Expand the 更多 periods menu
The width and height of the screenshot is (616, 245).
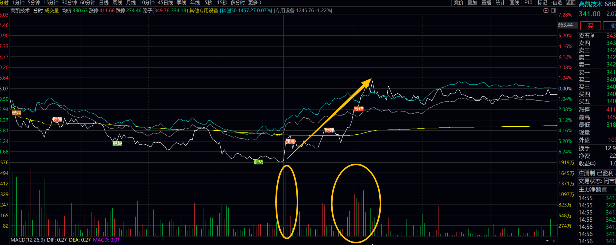pos(255,3)
